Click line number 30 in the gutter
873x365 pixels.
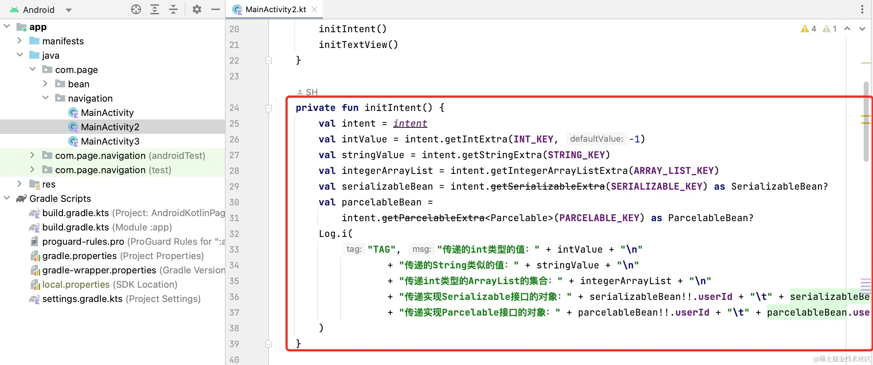[x=234, y=202]
